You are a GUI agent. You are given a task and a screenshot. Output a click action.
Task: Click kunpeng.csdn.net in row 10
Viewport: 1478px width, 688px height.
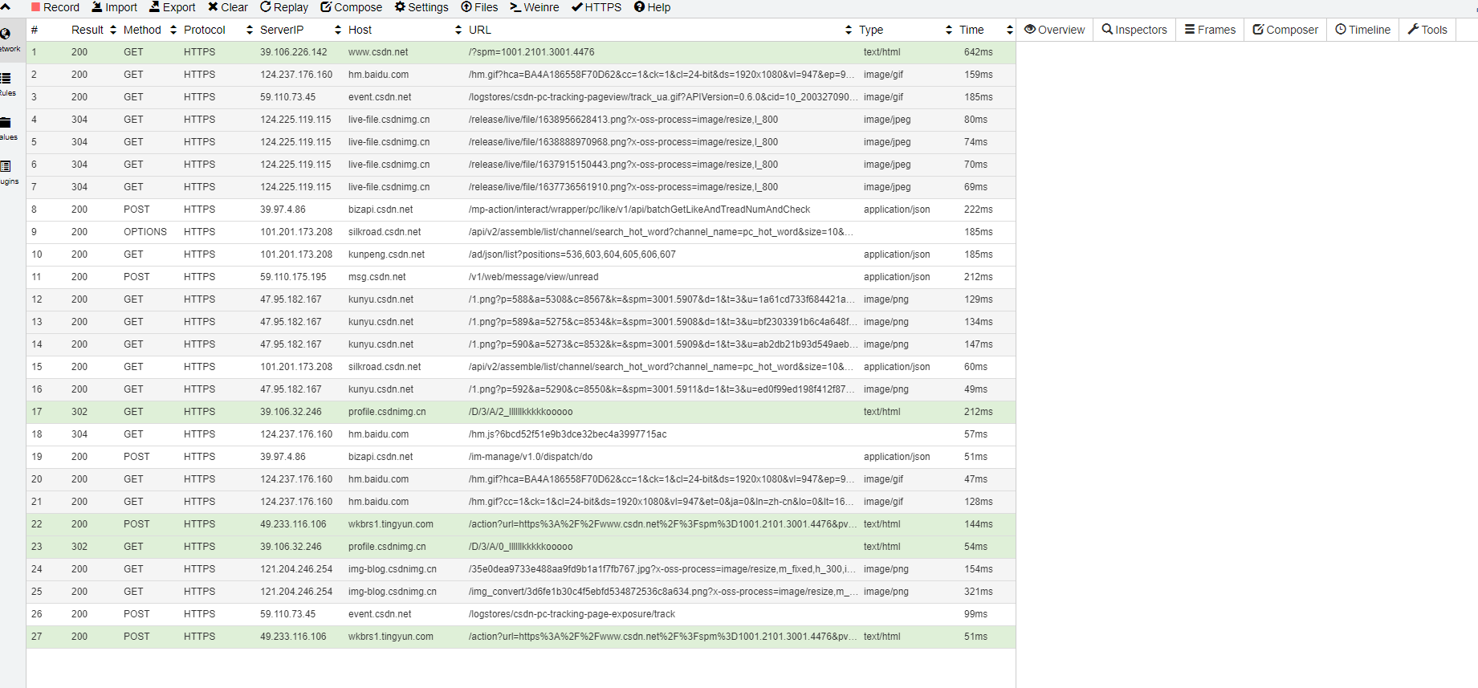pos(387,254)
